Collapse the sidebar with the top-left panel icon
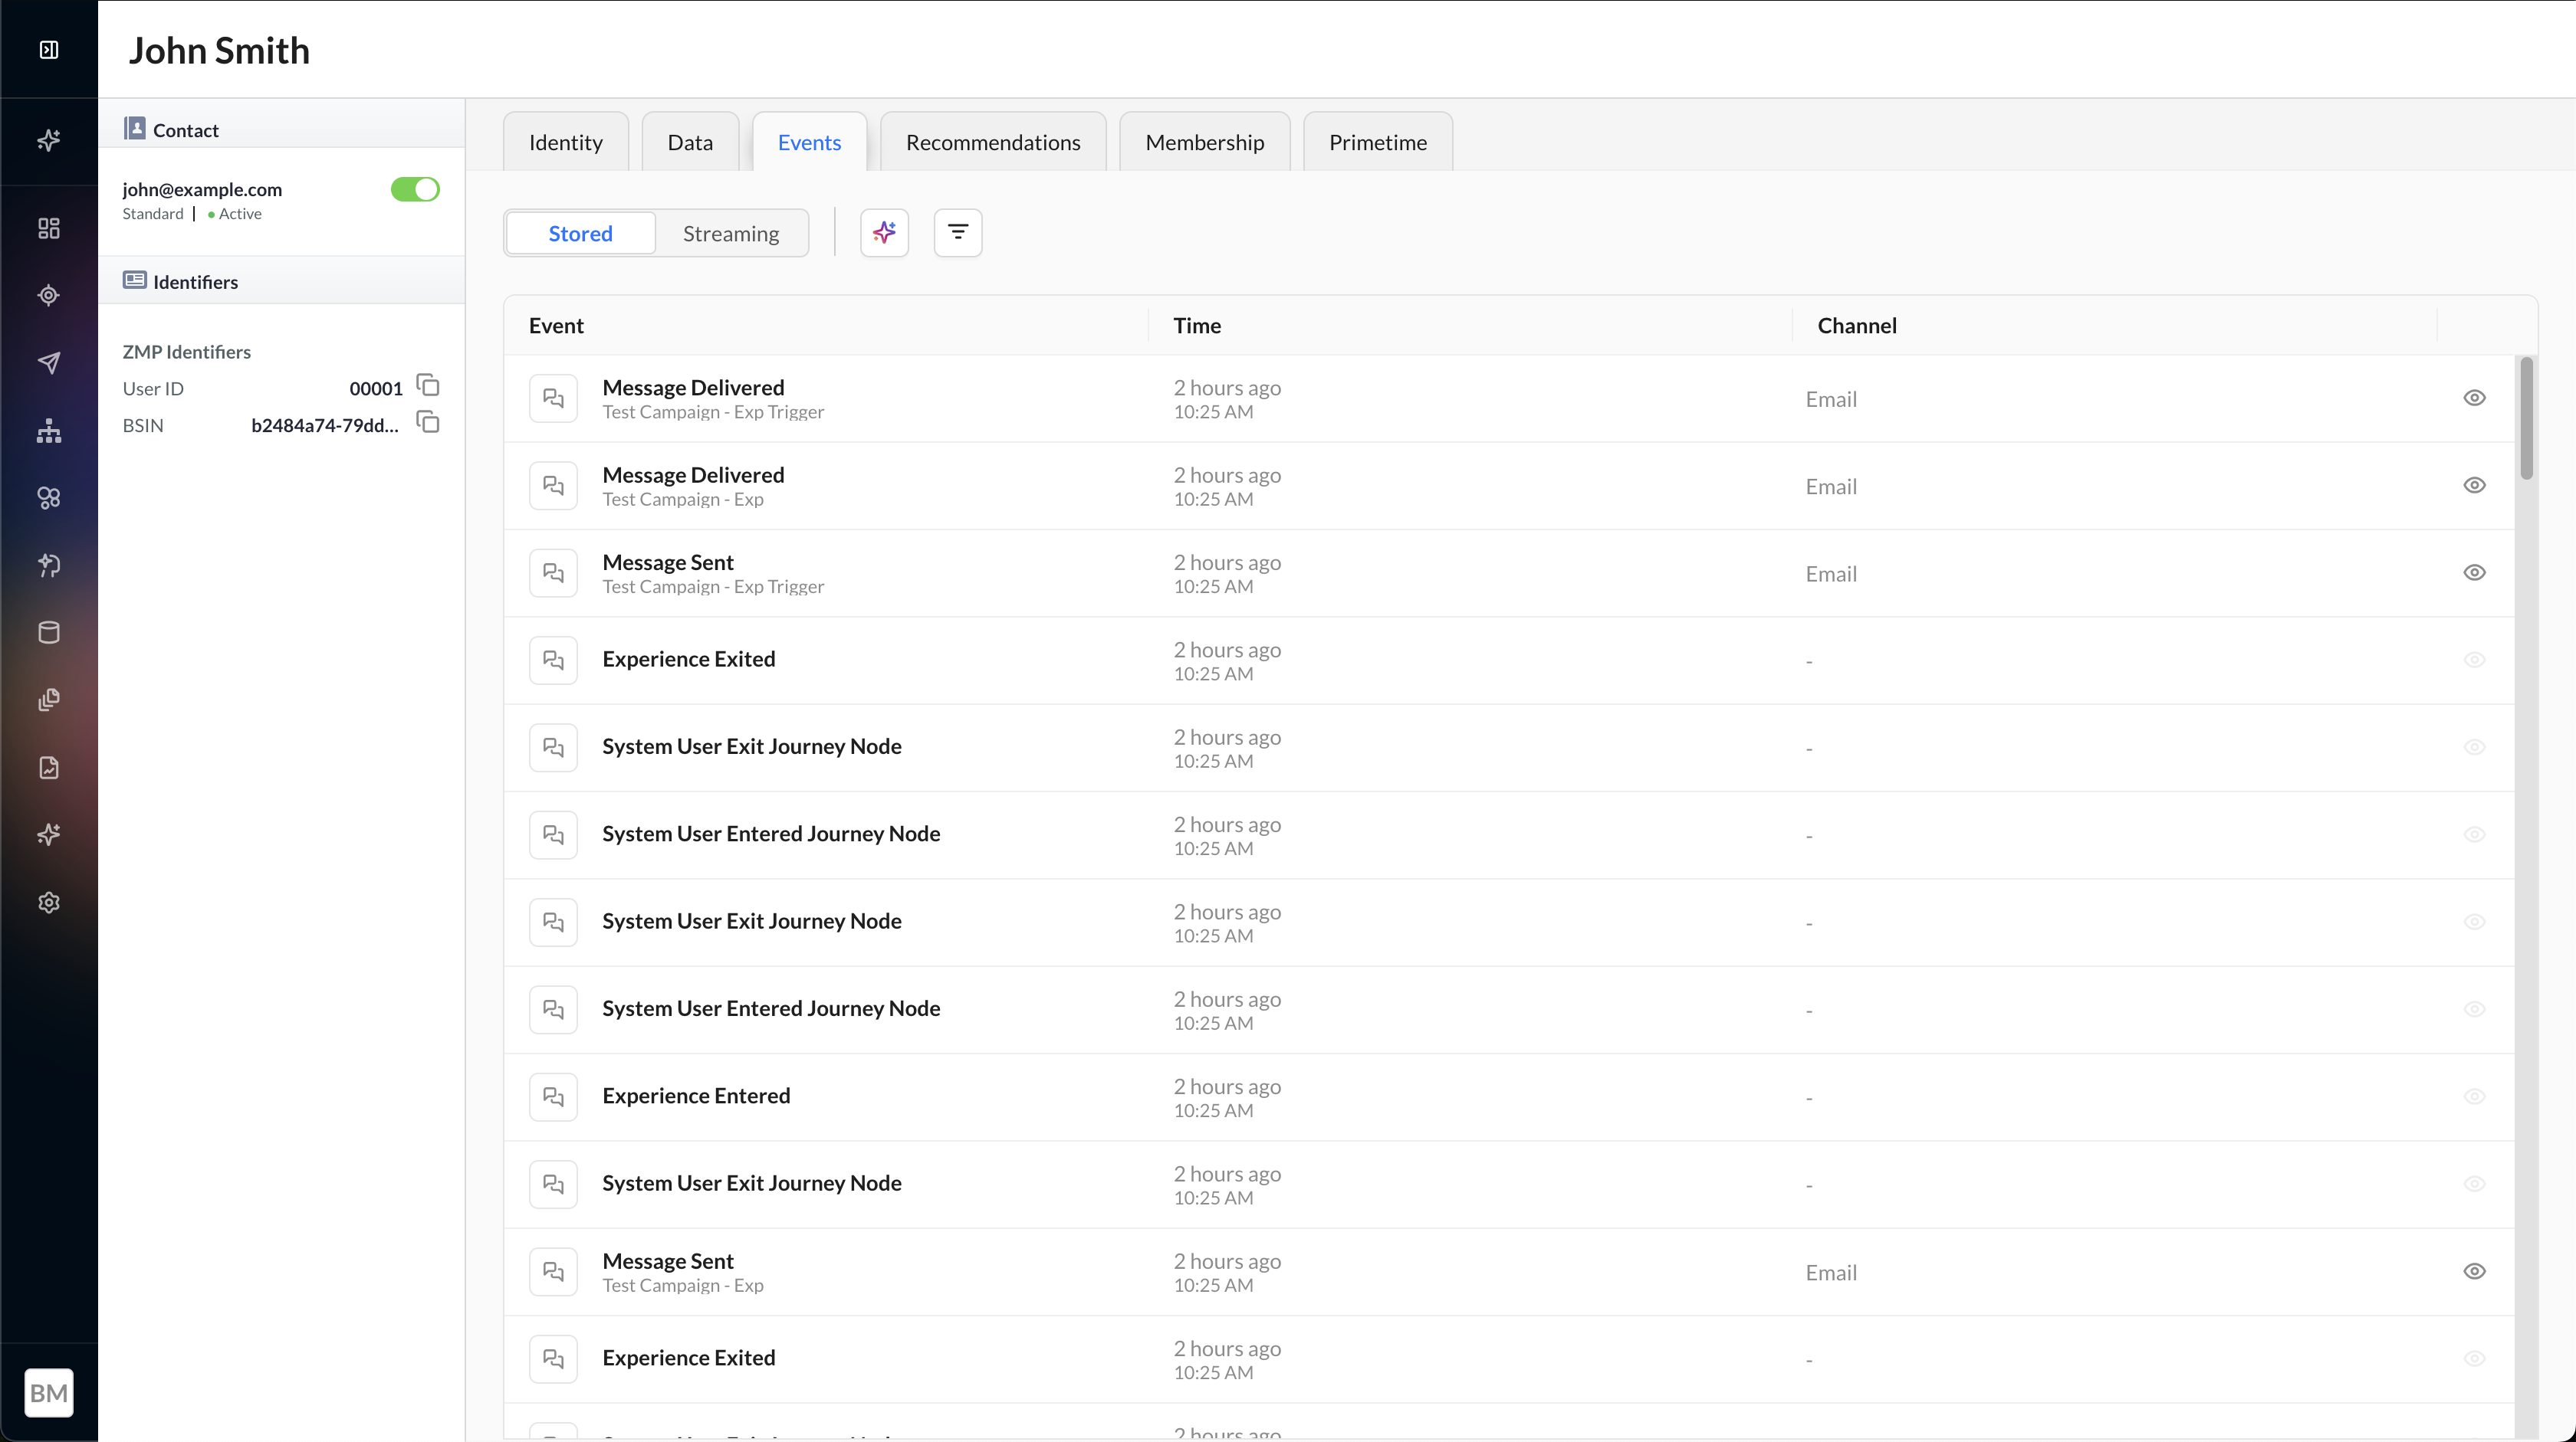Screen dimensions: 2576x1442 pos(49,50)
